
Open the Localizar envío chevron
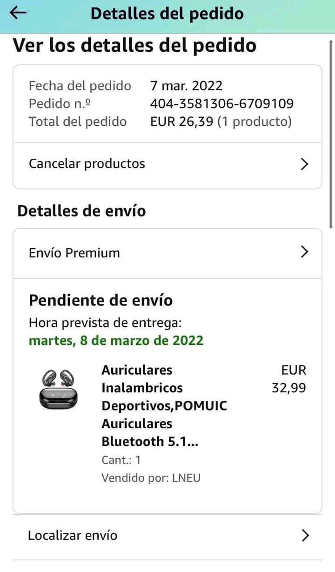pos(305,536)
